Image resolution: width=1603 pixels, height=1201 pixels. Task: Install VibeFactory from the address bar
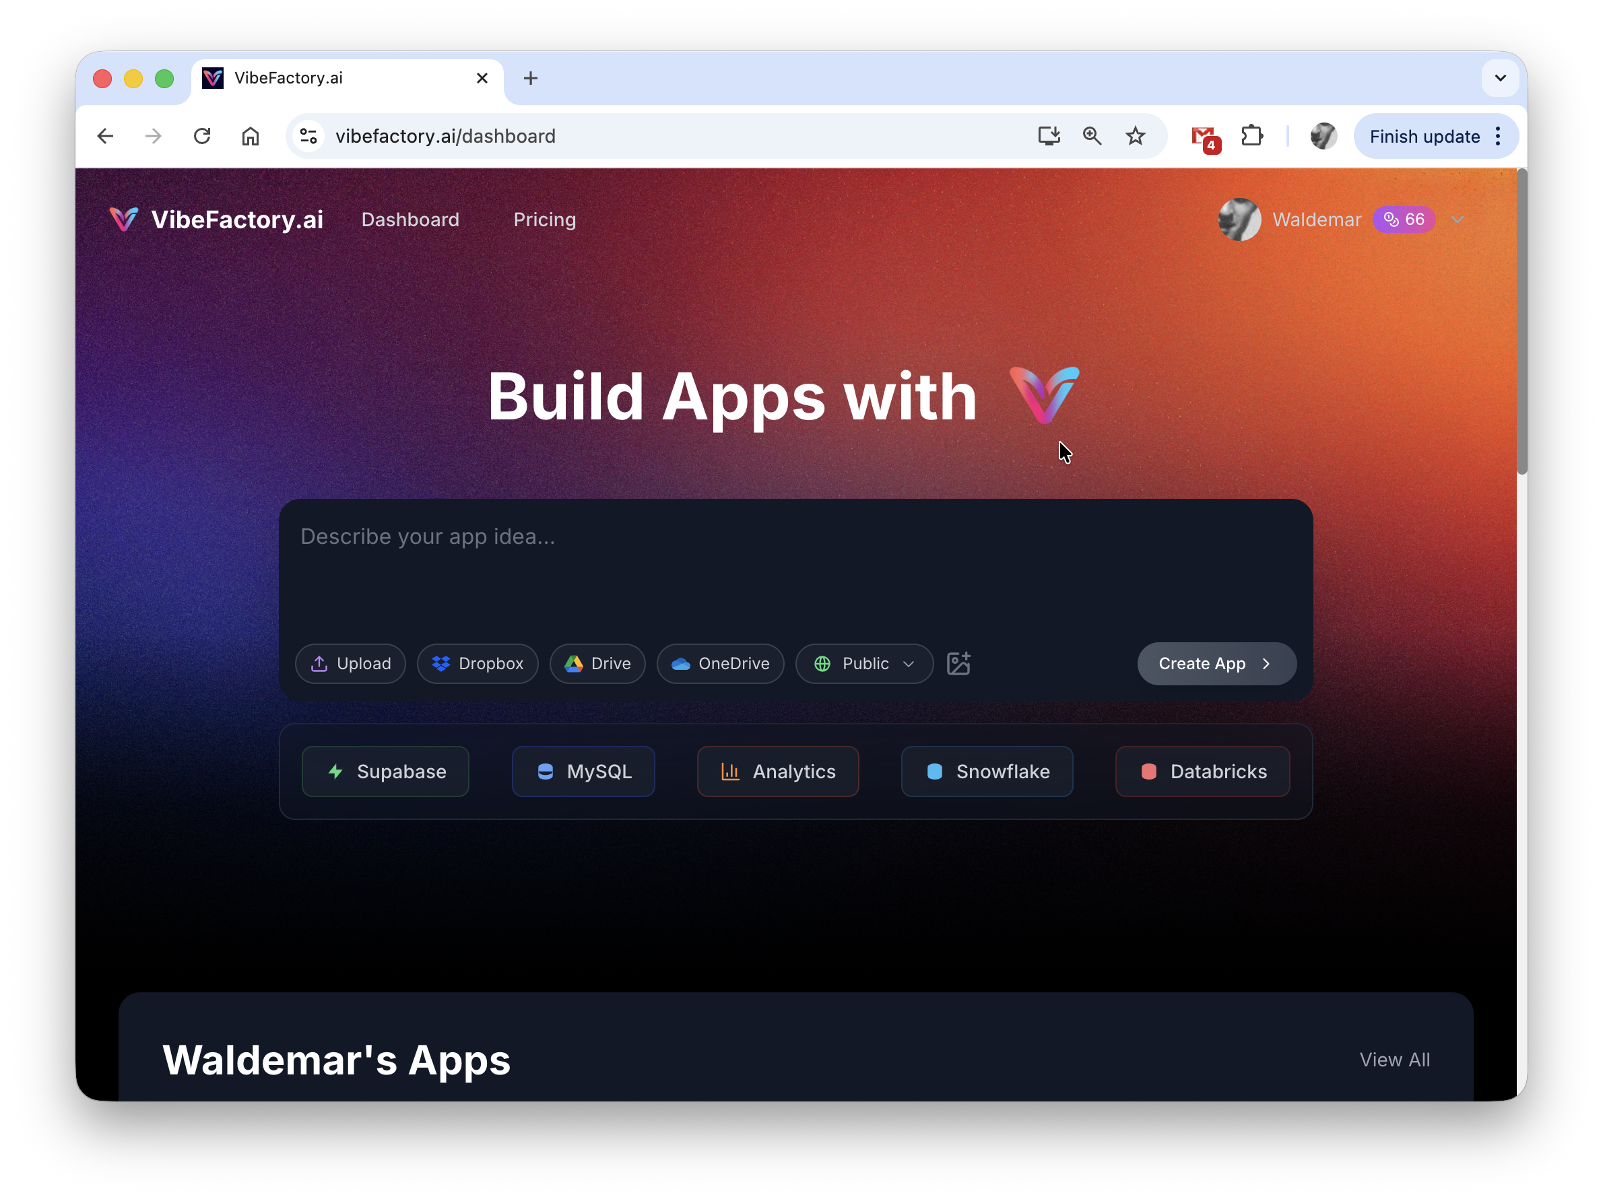tap(1048, 135)
